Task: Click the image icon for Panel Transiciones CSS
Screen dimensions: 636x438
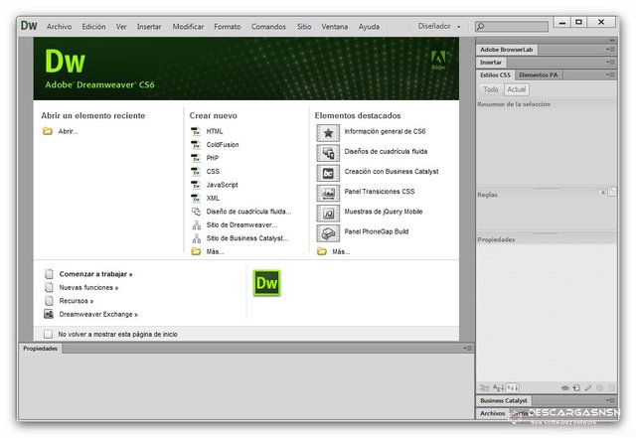Action: tap(328, 193)
